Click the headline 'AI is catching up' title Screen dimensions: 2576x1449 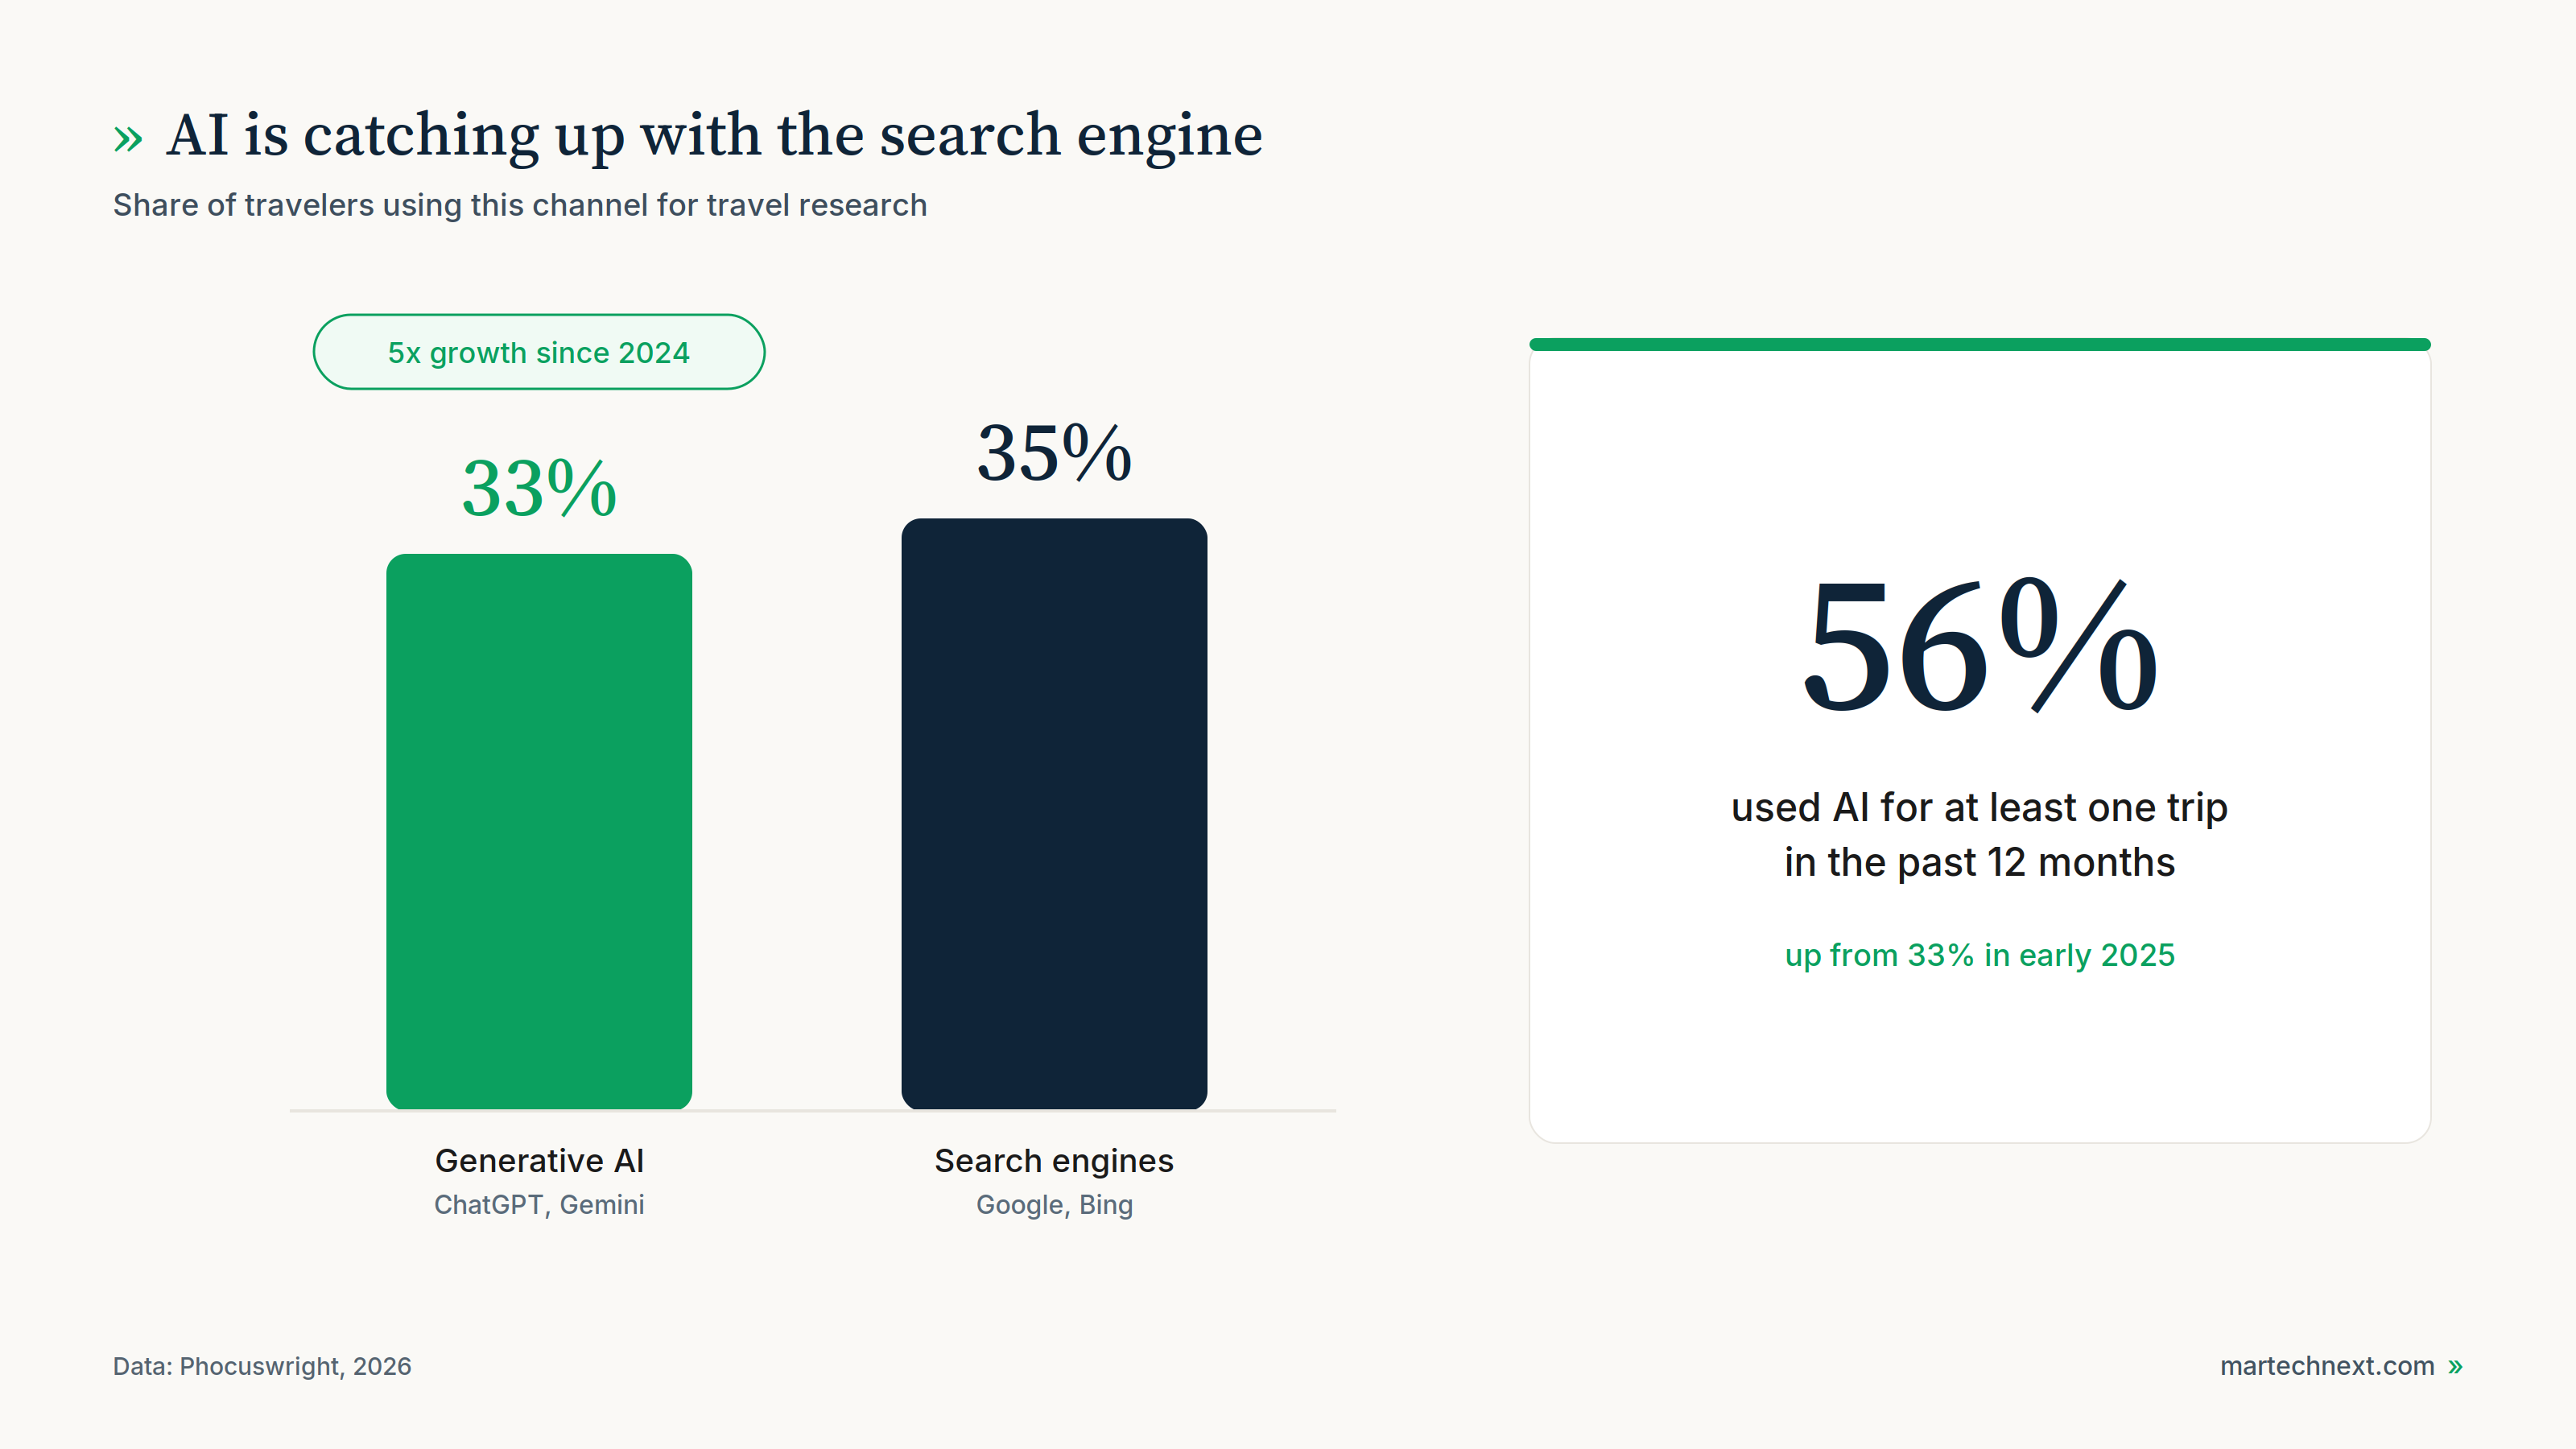714,136
